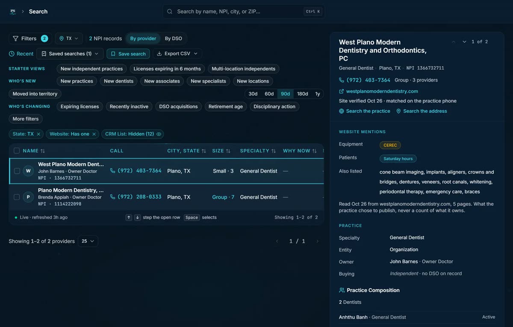
Task: Toggle Recently inactive filter chip
Action: point(129,107)
